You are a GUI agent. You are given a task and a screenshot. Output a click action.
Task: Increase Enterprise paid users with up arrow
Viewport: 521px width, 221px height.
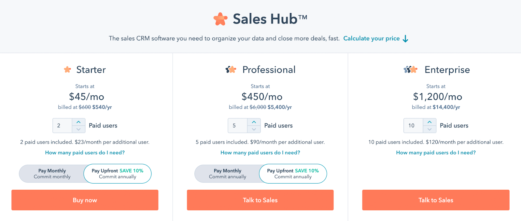[429, 122]
